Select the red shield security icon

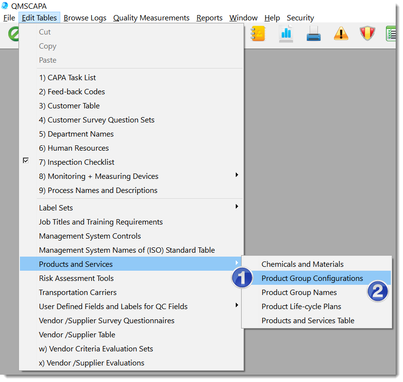(x=367, y=34)
